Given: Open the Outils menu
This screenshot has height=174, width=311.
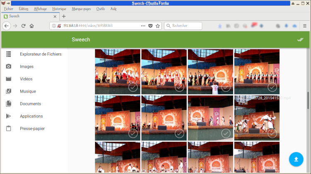Looking at the screenshot, I should (101, 9).
